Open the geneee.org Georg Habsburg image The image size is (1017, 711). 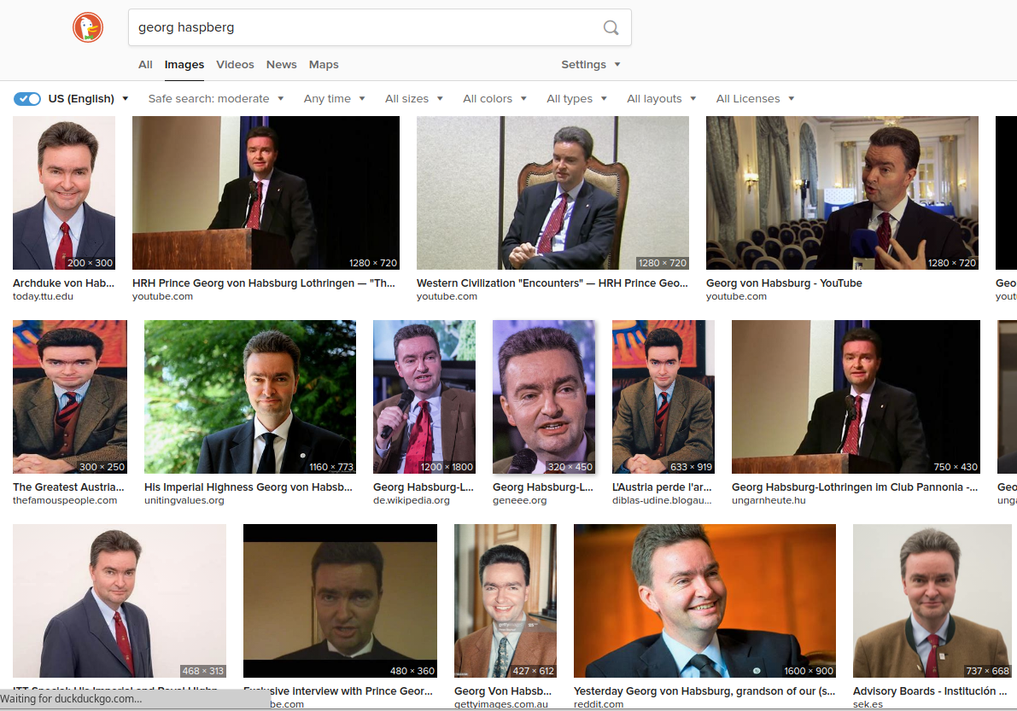(544, 397)
